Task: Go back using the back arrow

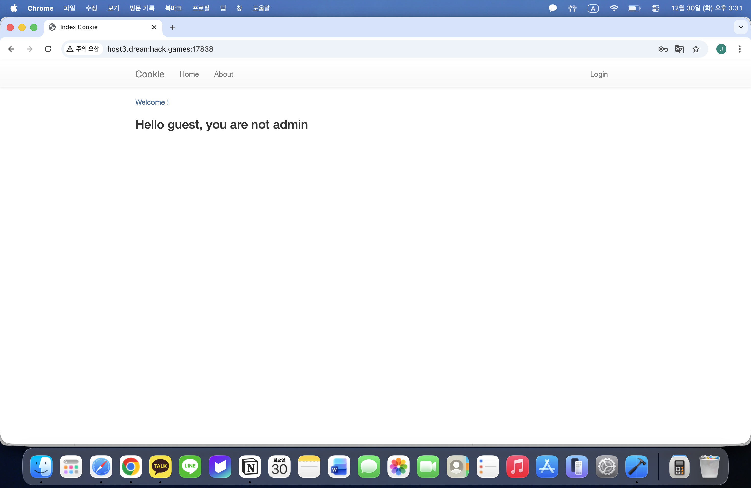Action: click(11, 49)
